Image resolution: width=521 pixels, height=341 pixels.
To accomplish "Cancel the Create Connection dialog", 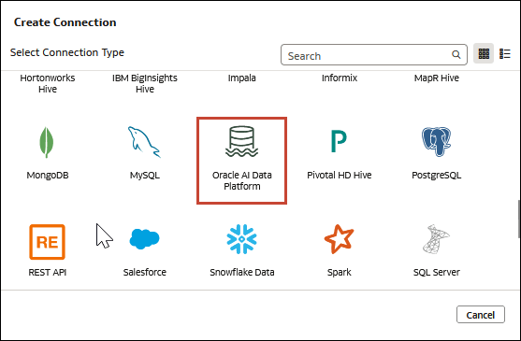I will 481,315.
